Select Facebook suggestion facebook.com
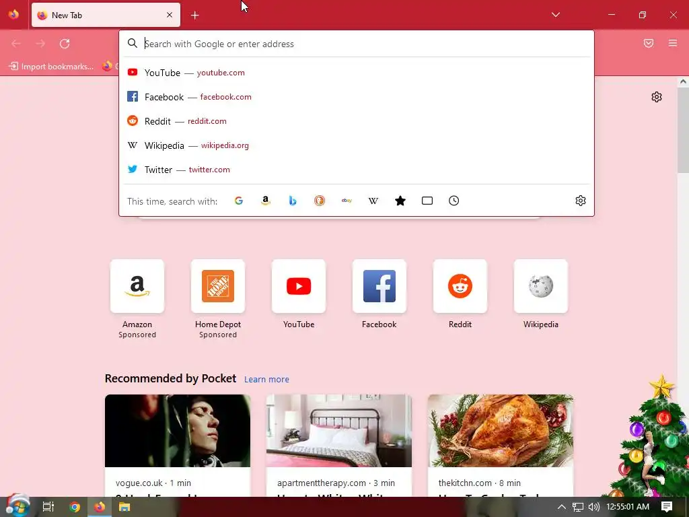The height and width of the screenshot is (517, 689). [357, 97]
